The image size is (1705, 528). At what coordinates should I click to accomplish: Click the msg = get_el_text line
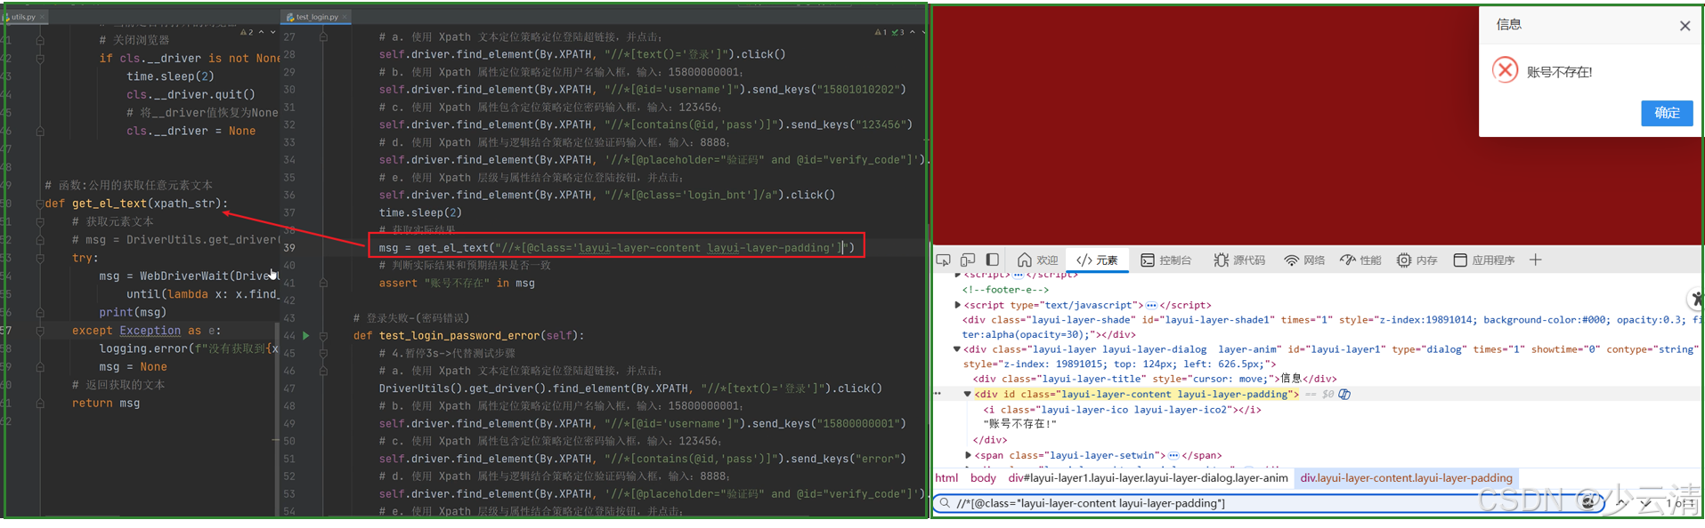pyautogui.click(x=616, y=248)
